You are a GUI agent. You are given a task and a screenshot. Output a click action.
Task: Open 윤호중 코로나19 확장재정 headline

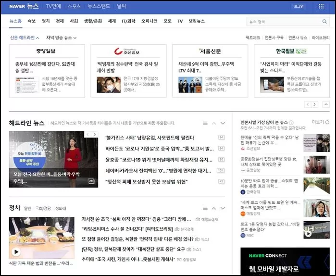159,160
